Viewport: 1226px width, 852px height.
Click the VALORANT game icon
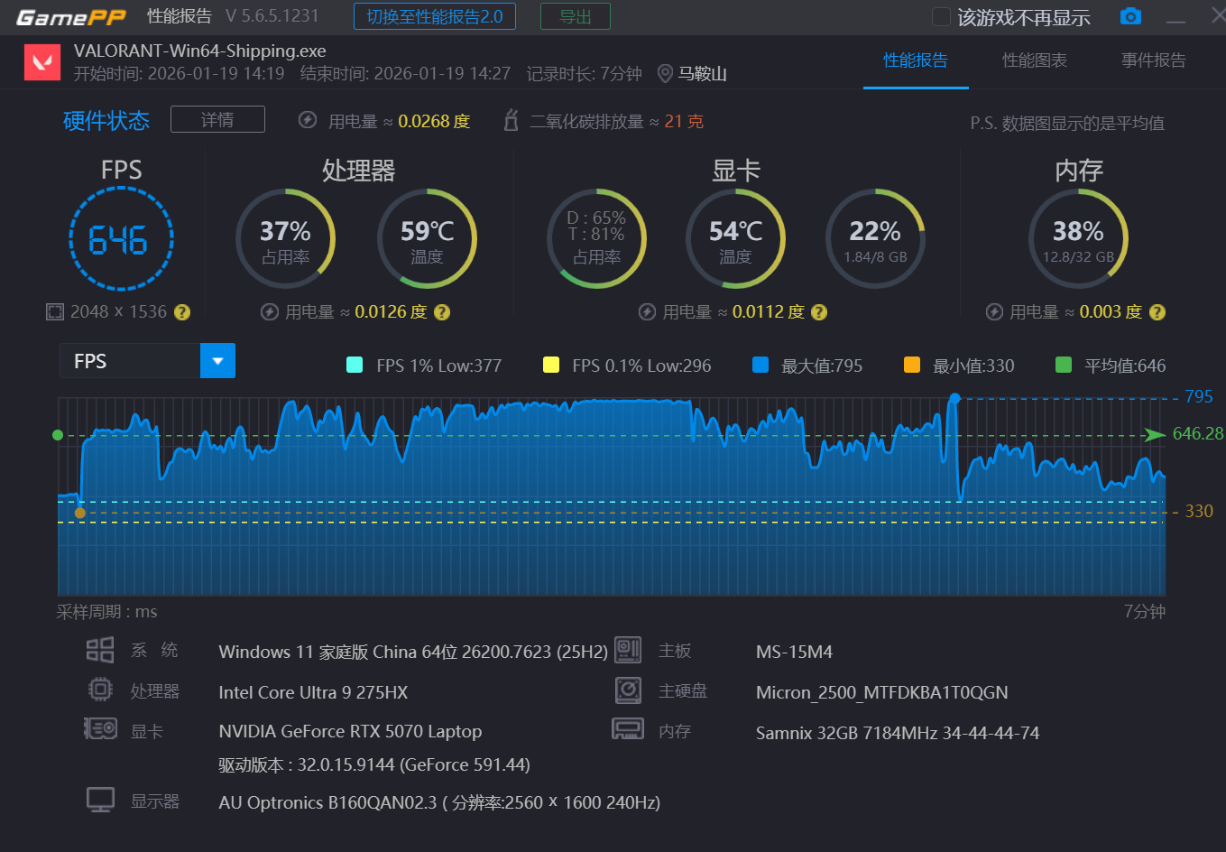(x=41, y=61)
